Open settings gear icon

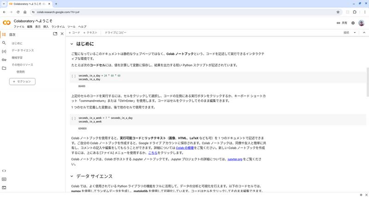click(x=353, y=23)
